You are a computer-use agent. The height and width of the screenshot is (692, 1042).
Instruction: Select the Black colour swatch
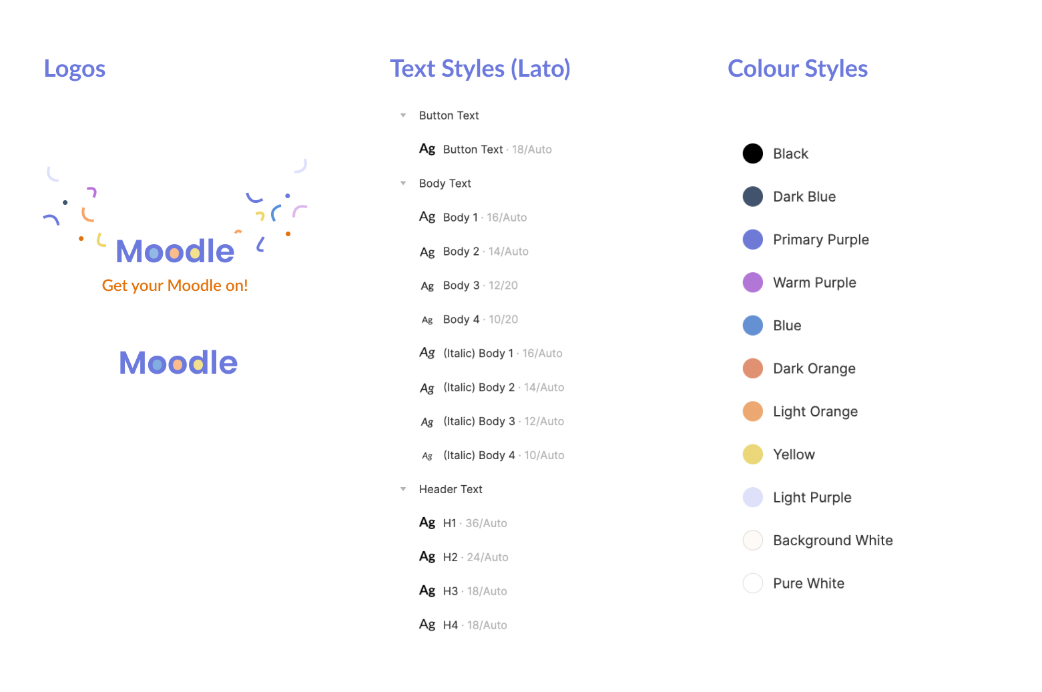click(x=753, y=153)
